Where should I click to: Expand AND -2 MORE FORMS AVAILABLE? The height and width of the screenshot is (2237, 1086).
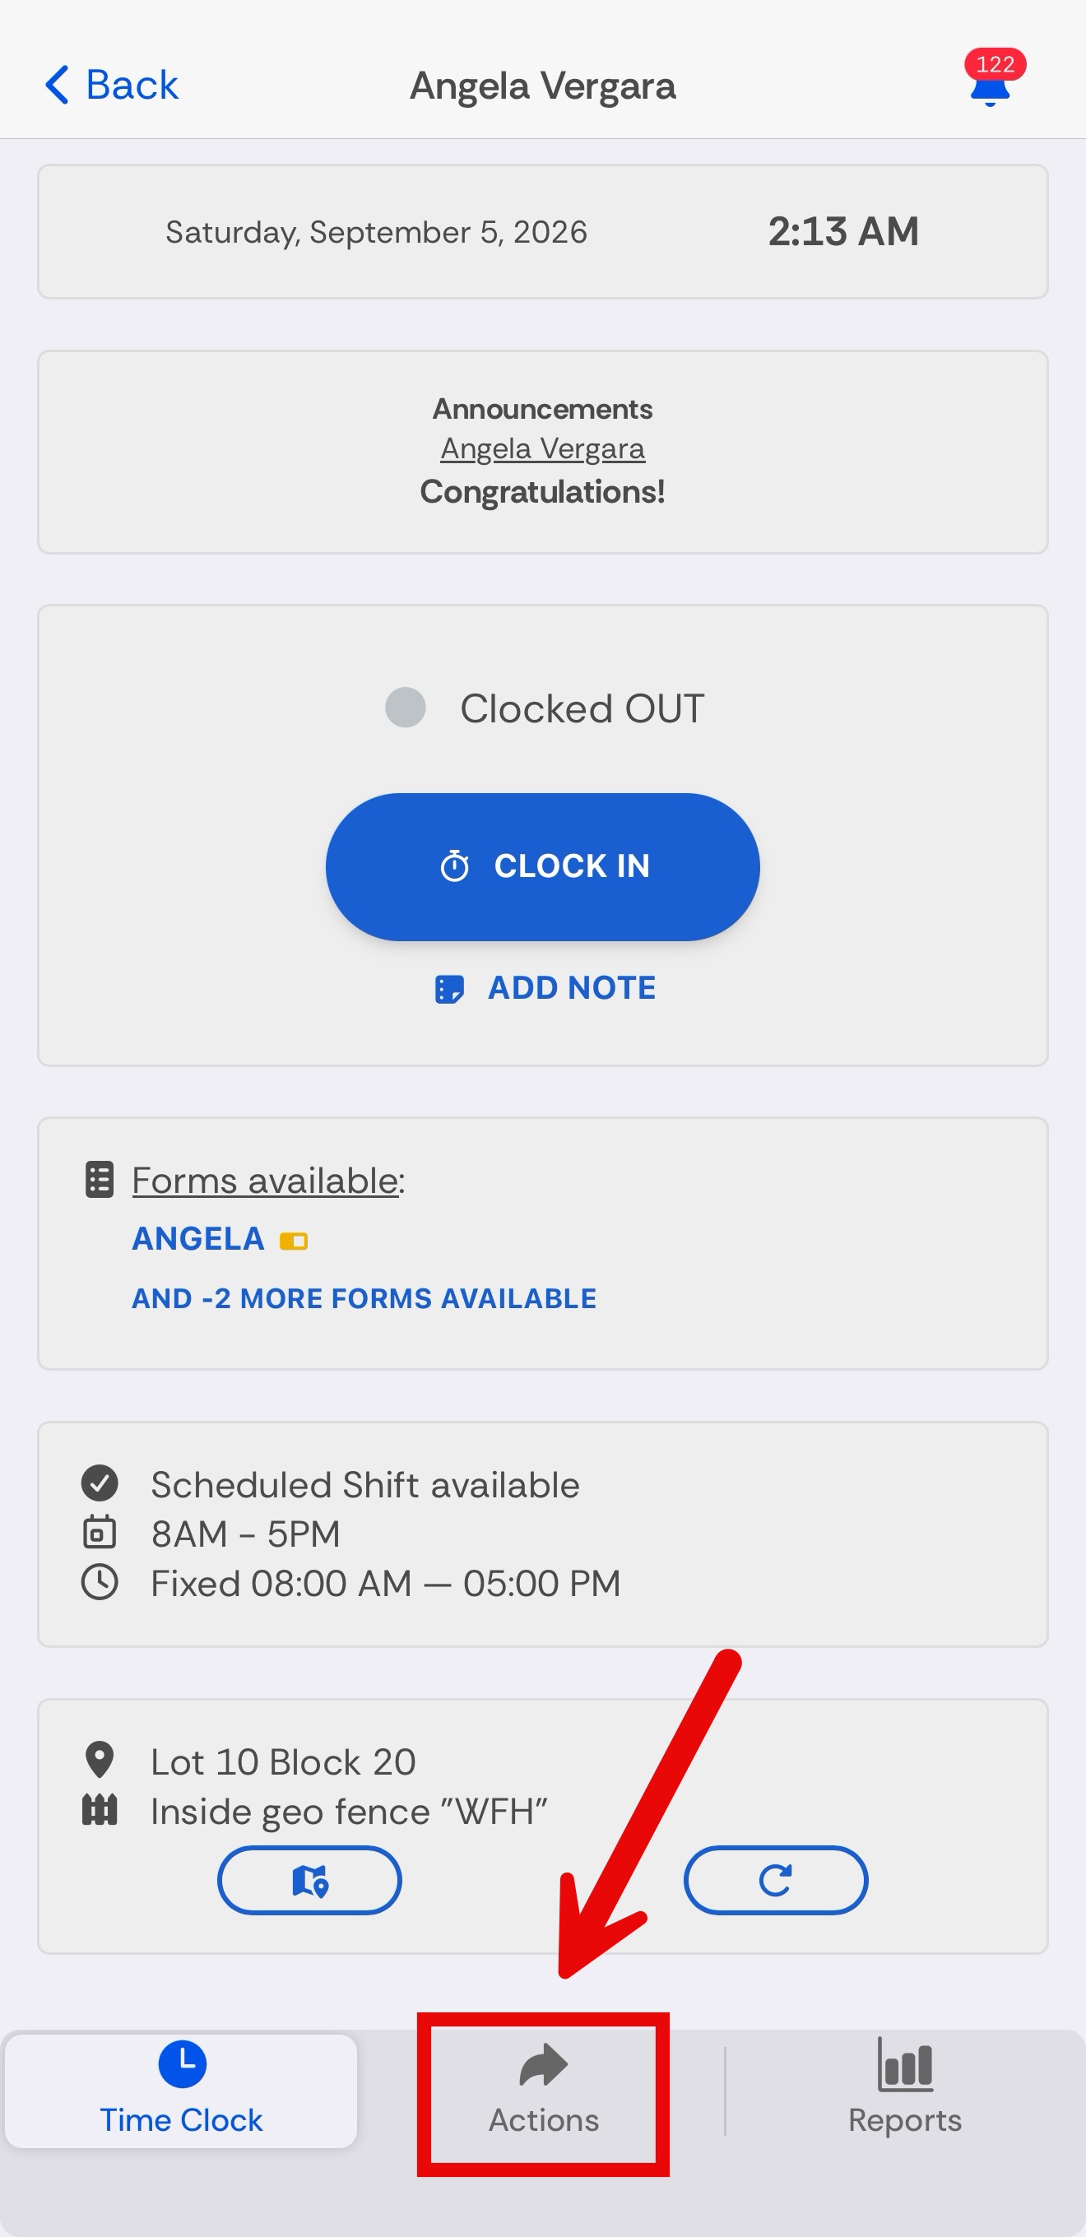[x=364, y=1298]
